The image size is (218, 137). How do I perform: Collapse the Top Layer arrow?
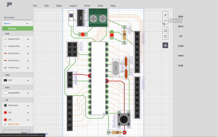point(5,29)
